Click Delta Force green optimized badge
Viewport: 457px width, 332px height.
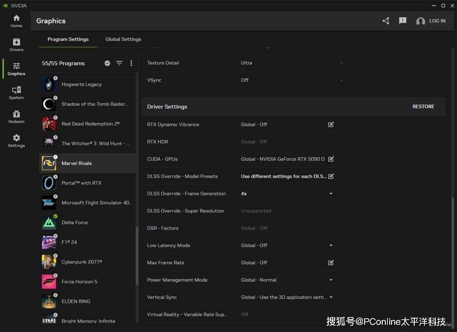[x=56, y=216]
